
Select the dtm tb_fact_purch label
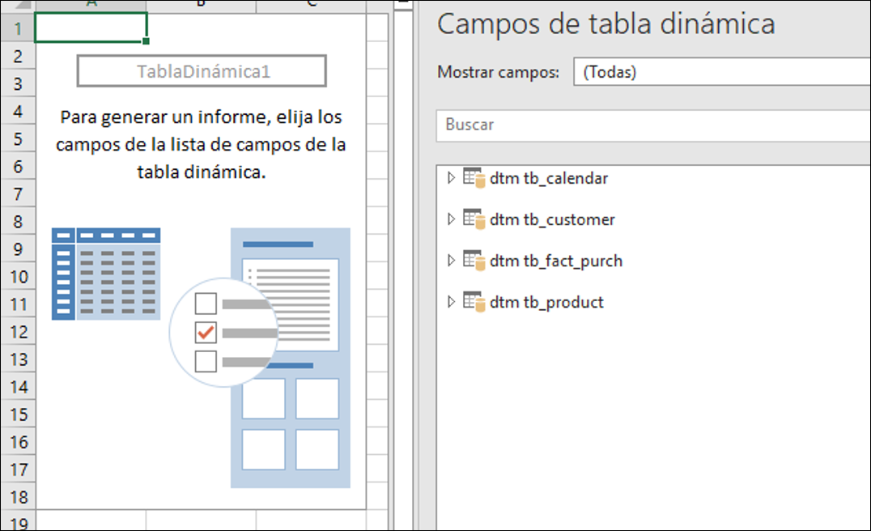pyautogui.click(x=556, y=261)
